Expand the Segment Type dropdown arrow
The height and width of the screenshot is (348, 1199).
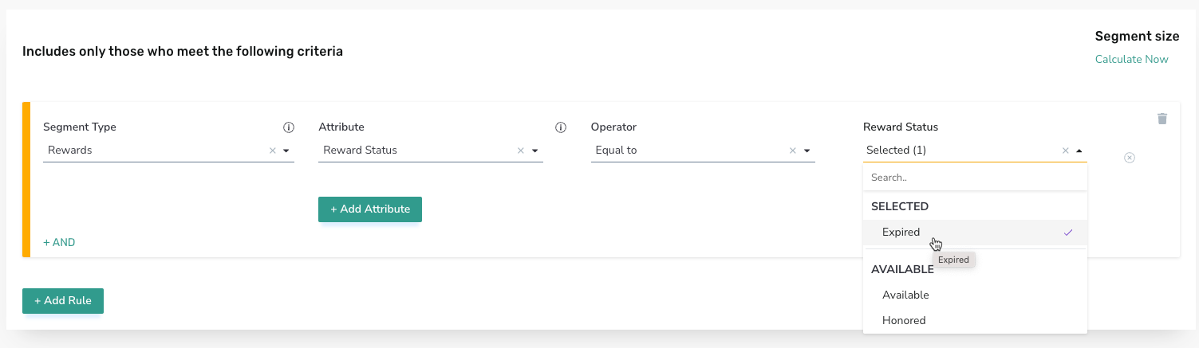click(286, 151)
